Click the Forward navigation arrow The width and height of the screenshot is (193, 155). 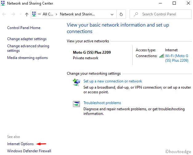point(13,14)
